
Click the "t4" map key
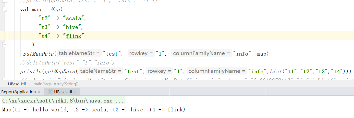[x=44, y=36]
